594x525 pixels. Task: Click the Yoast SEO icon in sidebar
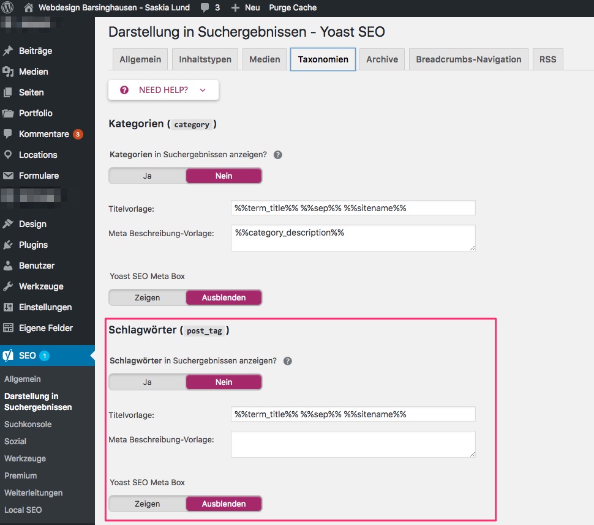click(8, 356)
